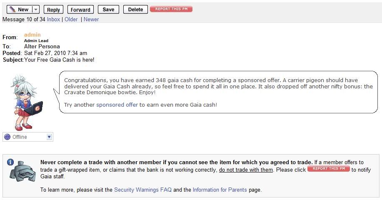Click the Reply button
Image resolution: width=382 pixels, height=200 pixels.
point(53,10)
